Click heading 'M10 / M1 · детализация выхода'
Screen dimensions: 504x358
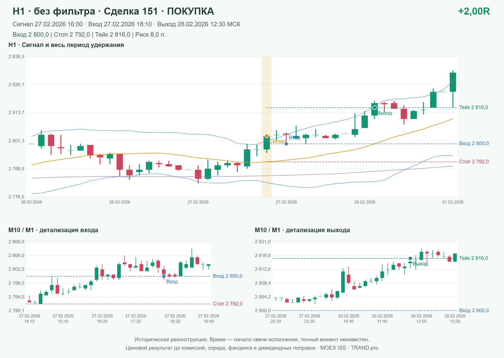[x=302, y=230]
